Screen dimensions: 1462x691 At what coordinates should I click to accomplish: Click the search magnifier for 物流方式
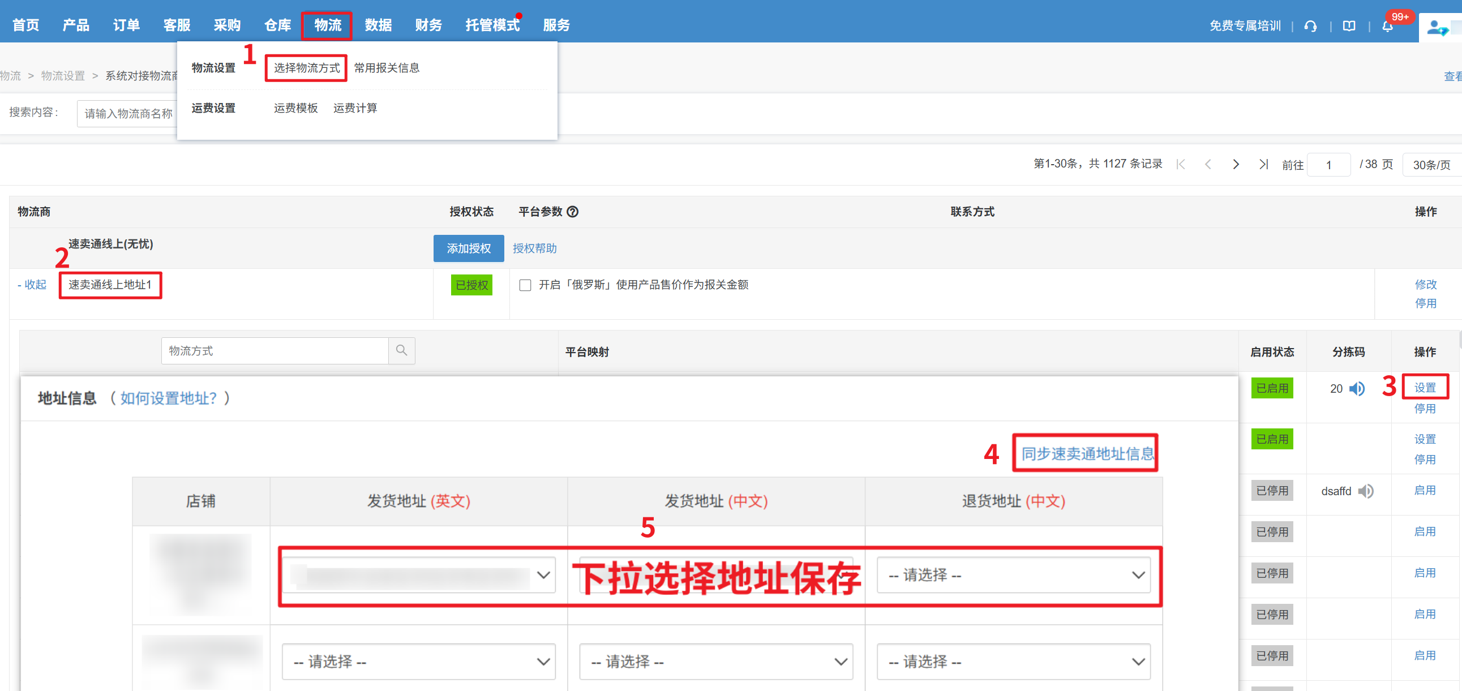[401, 351]
